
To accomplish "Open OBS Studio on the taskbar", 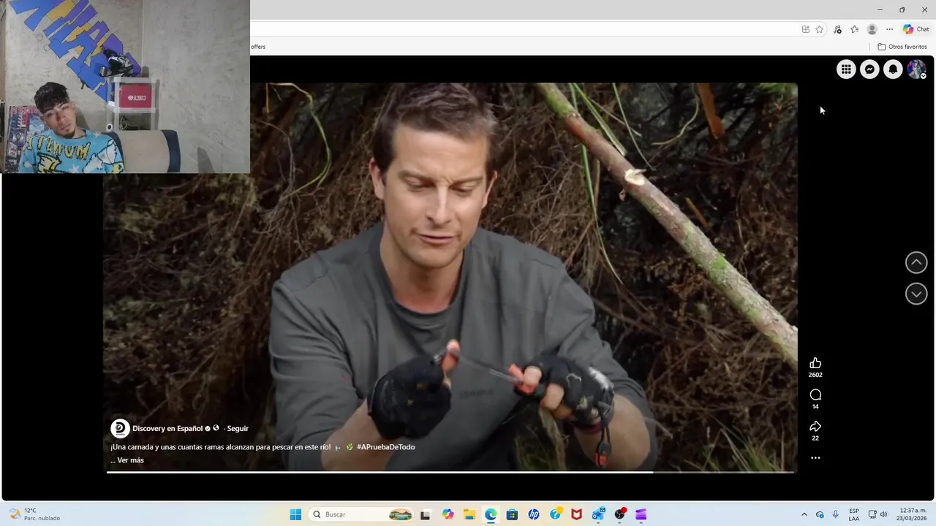I will coord(620,514).
